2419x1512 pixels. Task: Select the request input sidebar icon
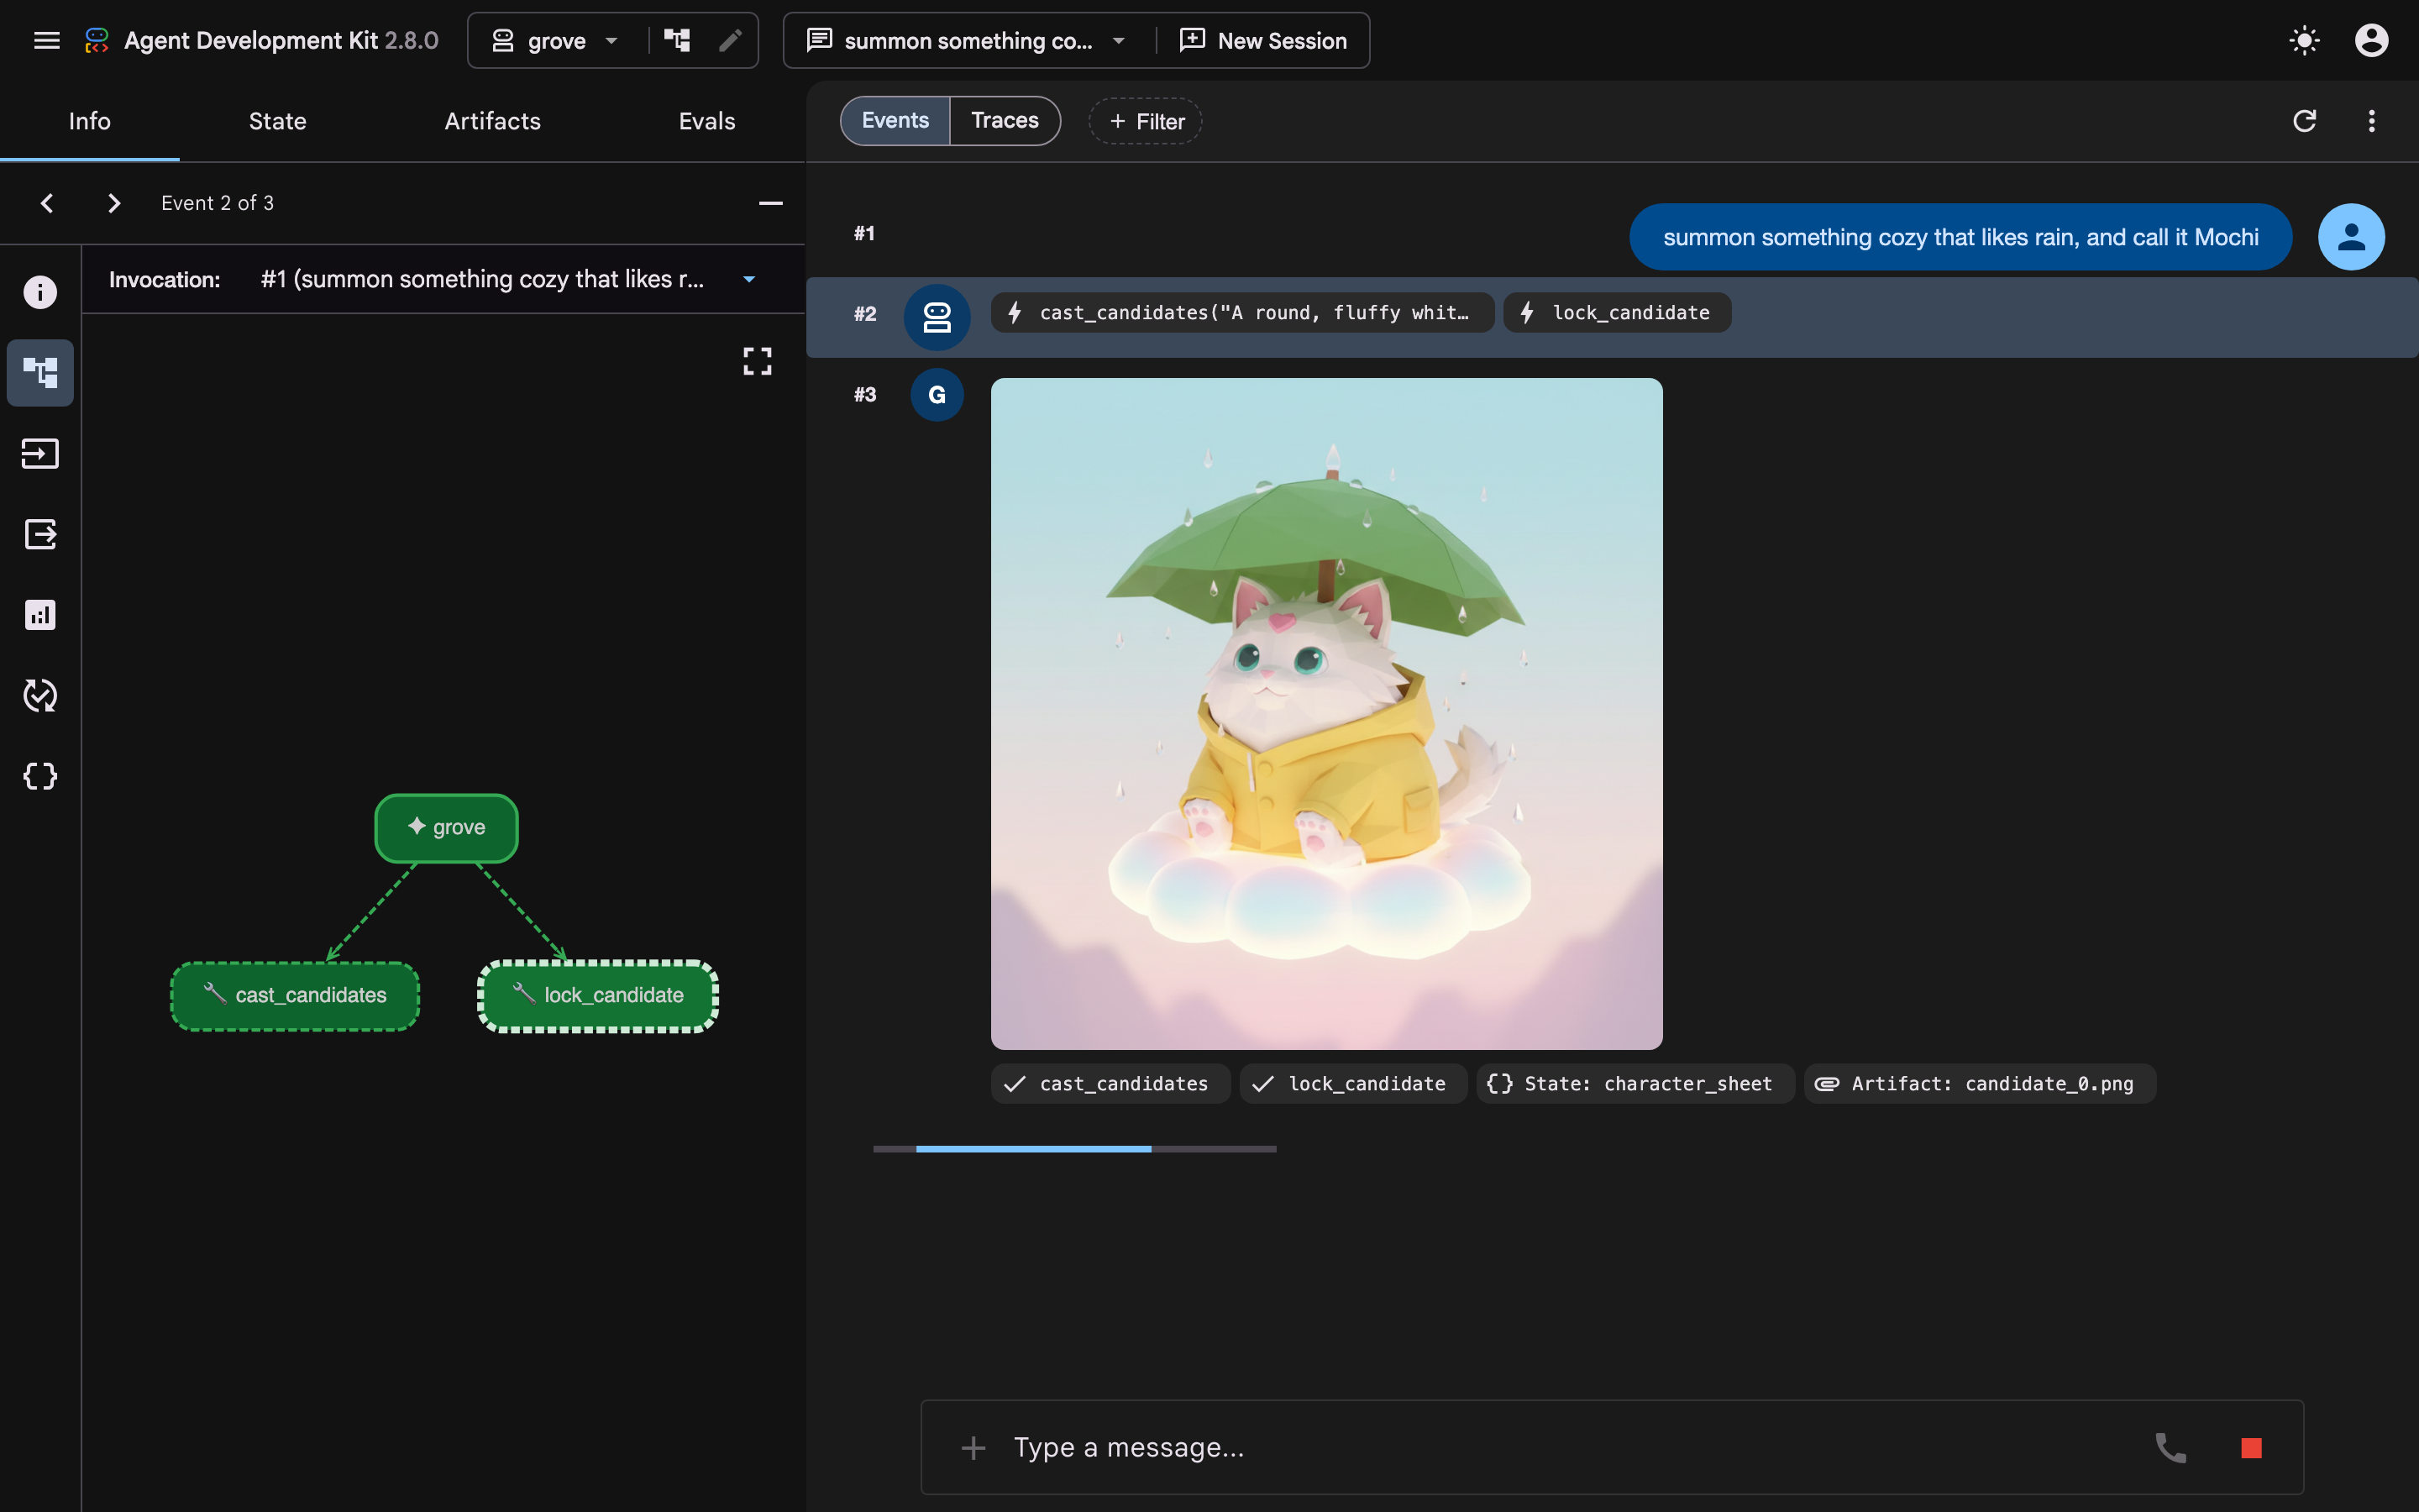40,454
